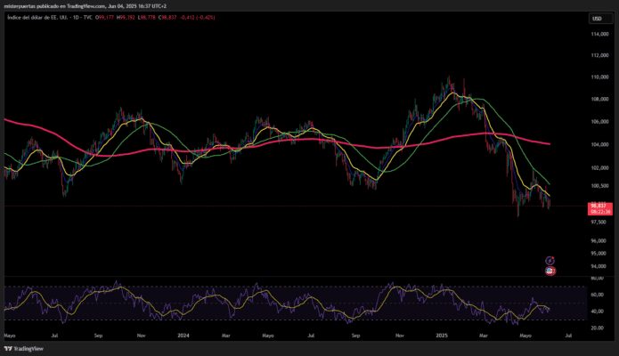
Task: Click the -0,412 price change value in header
Action: [182, 18]
